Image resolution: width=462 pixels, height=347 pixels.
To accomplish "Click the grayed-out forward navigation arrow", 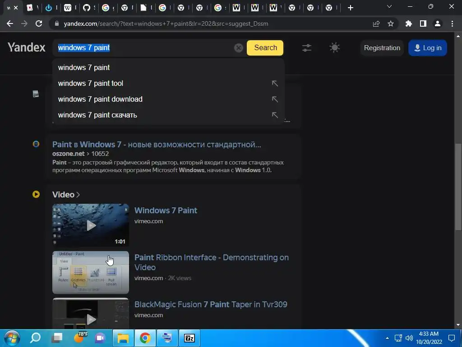I will tap(24, 23).
